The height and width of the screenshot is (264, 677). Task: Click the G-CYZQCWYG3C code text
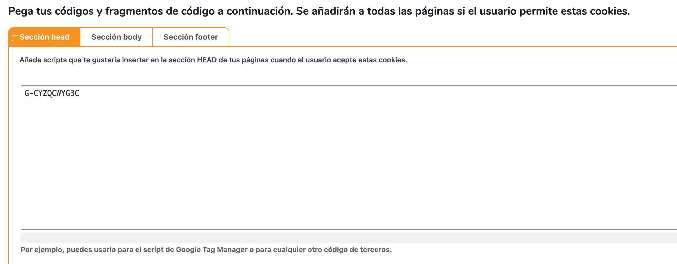point(52,93)
